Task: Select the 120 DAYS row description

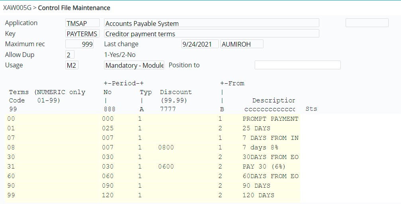Action: 258,195
